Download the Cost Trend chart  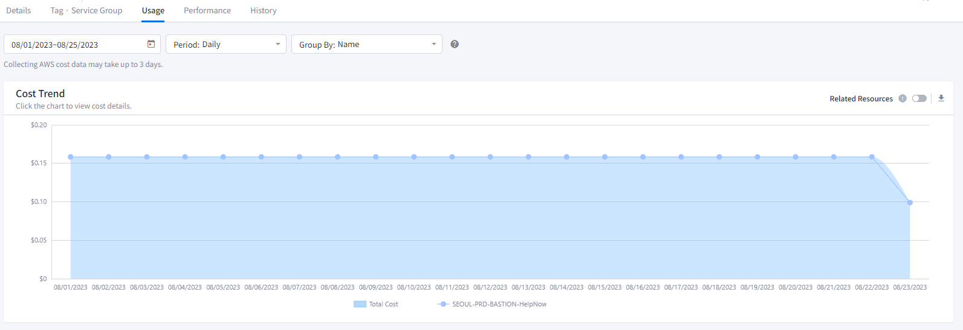(x=941, y=98)
